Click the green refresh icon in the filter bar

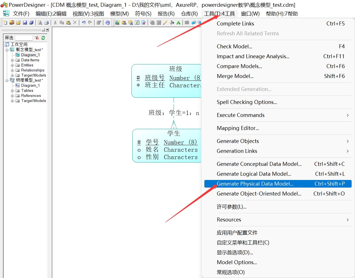[43, 38]
